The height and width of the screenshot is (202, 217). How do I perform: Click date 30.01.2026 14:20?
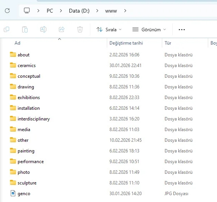click(126, 194)
